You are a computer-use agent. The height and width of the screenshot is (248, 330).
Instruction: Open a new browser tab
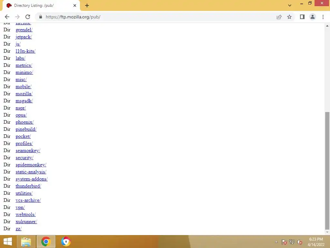[x=87, y=6]
